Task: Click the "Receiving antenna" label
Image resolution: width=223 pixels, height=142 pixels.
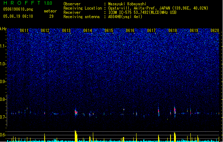Action: click(x=82, y=17)
